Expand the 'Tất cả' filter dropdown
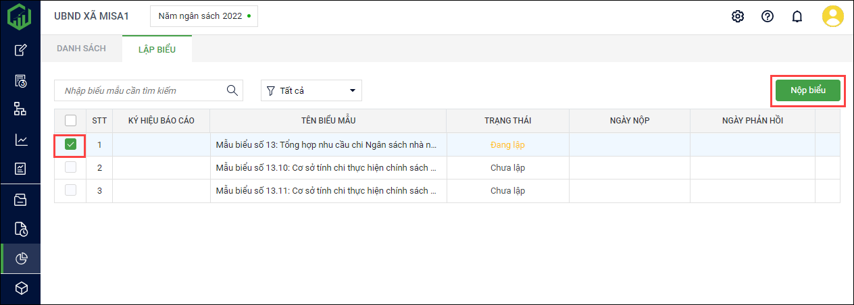This screenshot has height=305, width=854. (311, 90)
